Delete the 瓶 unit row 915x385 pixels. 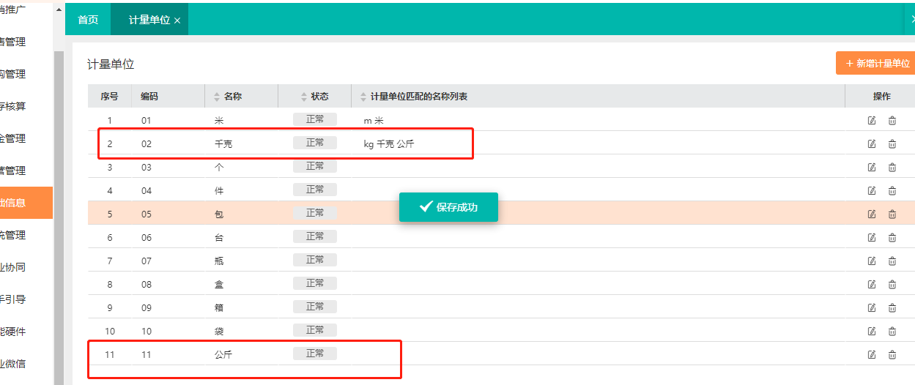pos(892,261)
